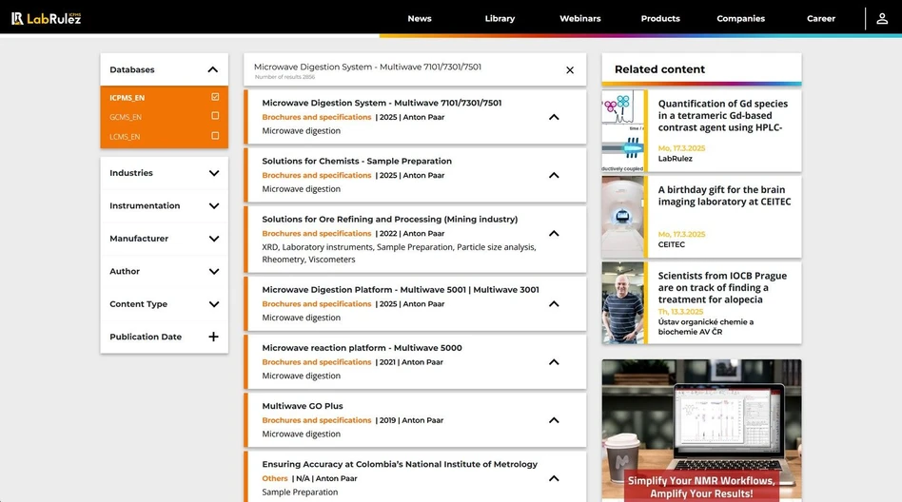Enable the LCMS_EN database checkbox
902x502 pixels.
[x=215, y=136]
